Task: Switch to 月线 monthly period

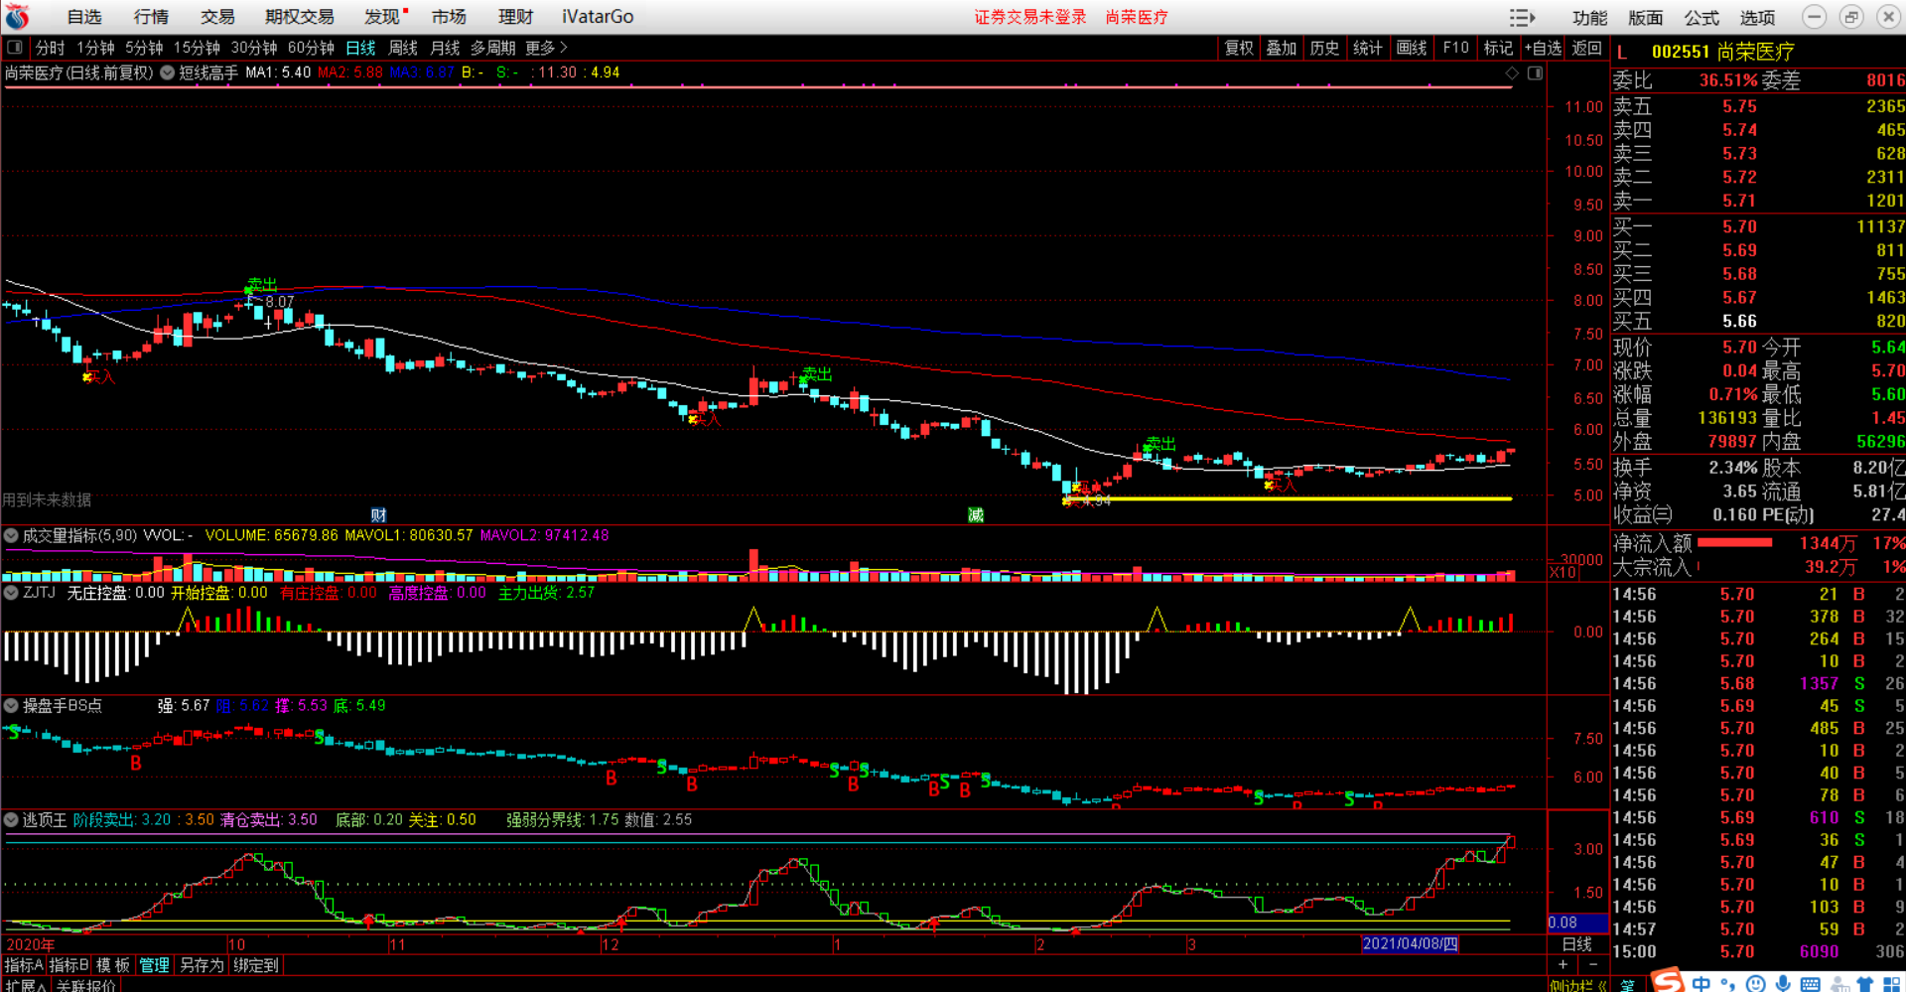Action: (x=445, y=48)
